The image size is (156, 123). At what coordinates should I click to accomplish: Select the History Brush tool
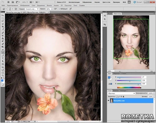[3, 41]
